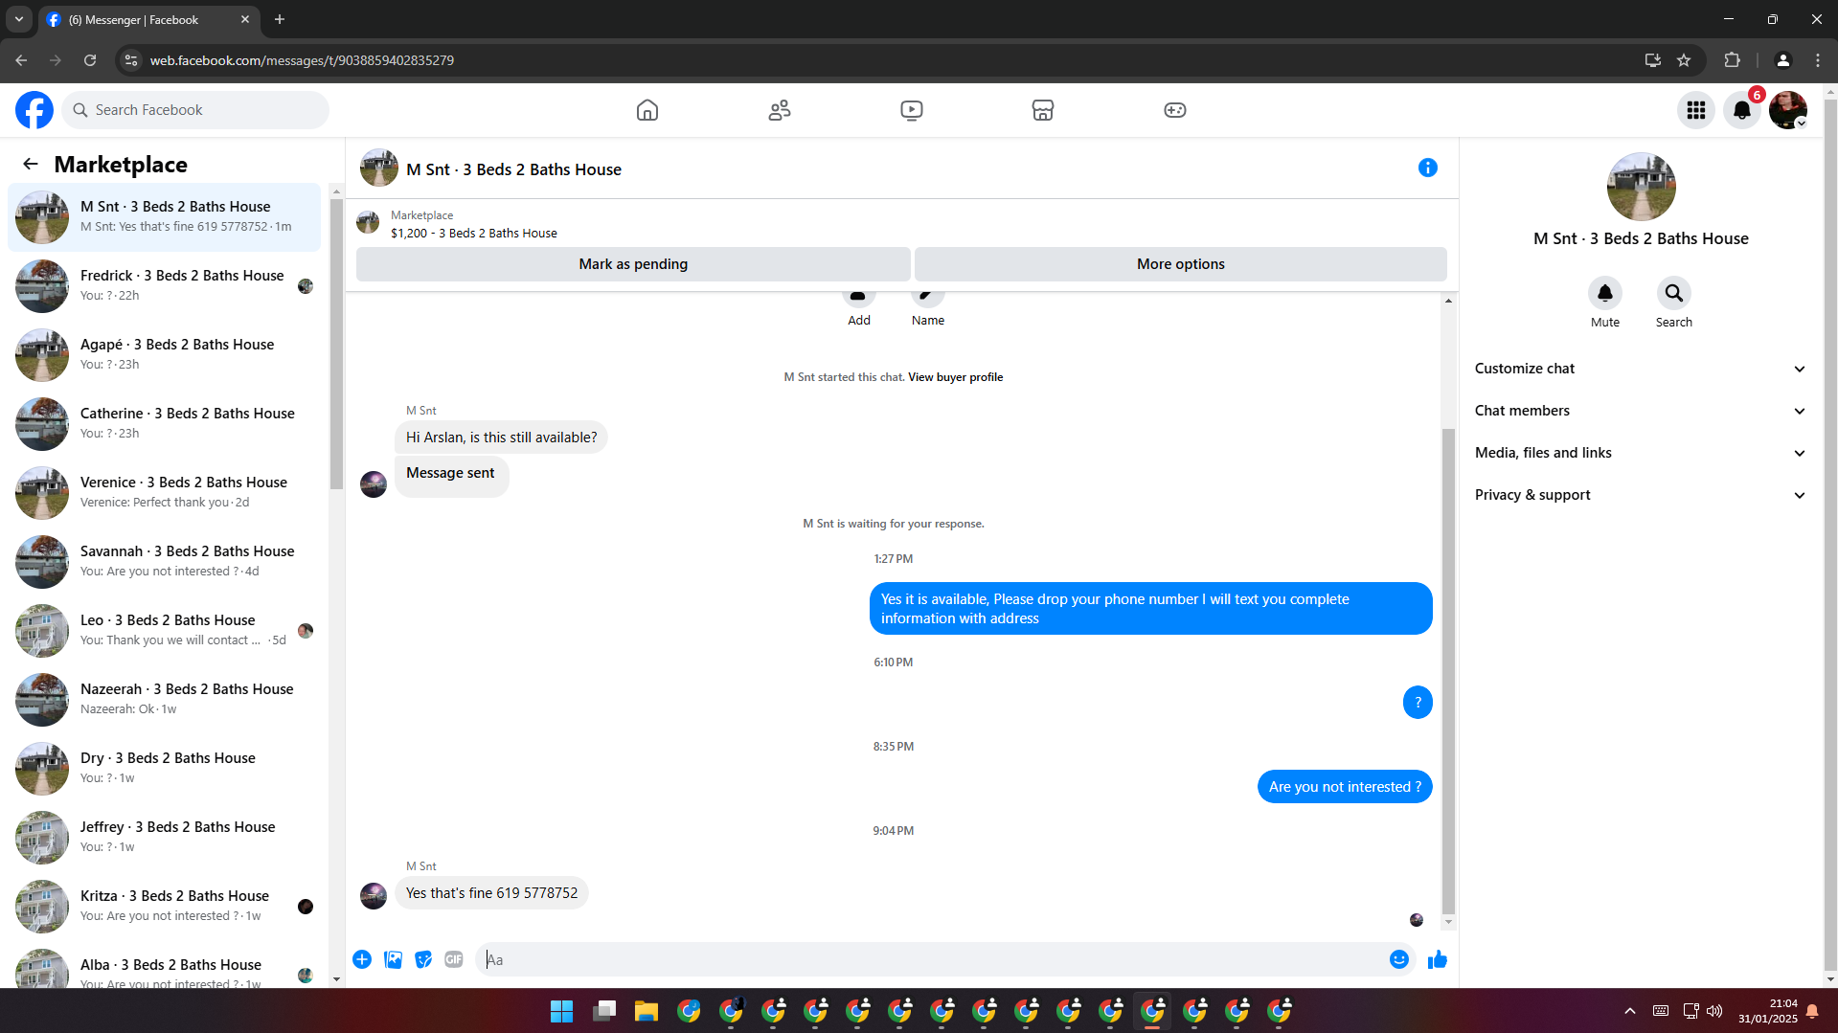
Task: Open the account profile picture menu
Action: tap(1788, 110)
